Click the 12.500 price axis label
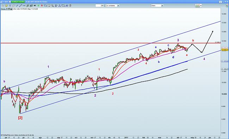Image resolution: width=229 pixels, height=139 pixels. click(x=224, y=41)
